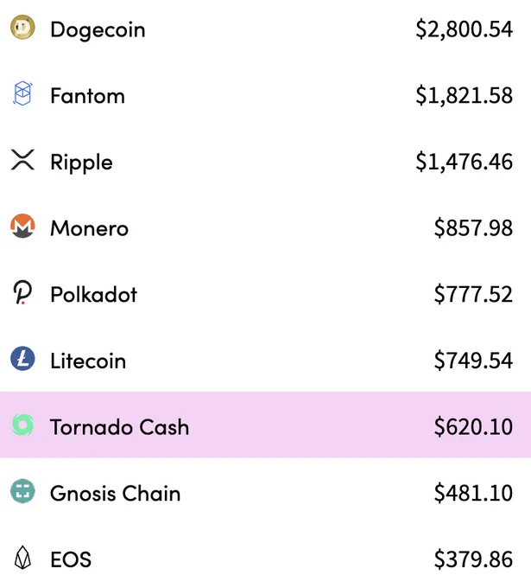The height and width of the screenshot is (588, 531).
Task: Click the Dogecoin coin icon
Action: point(22,27)
